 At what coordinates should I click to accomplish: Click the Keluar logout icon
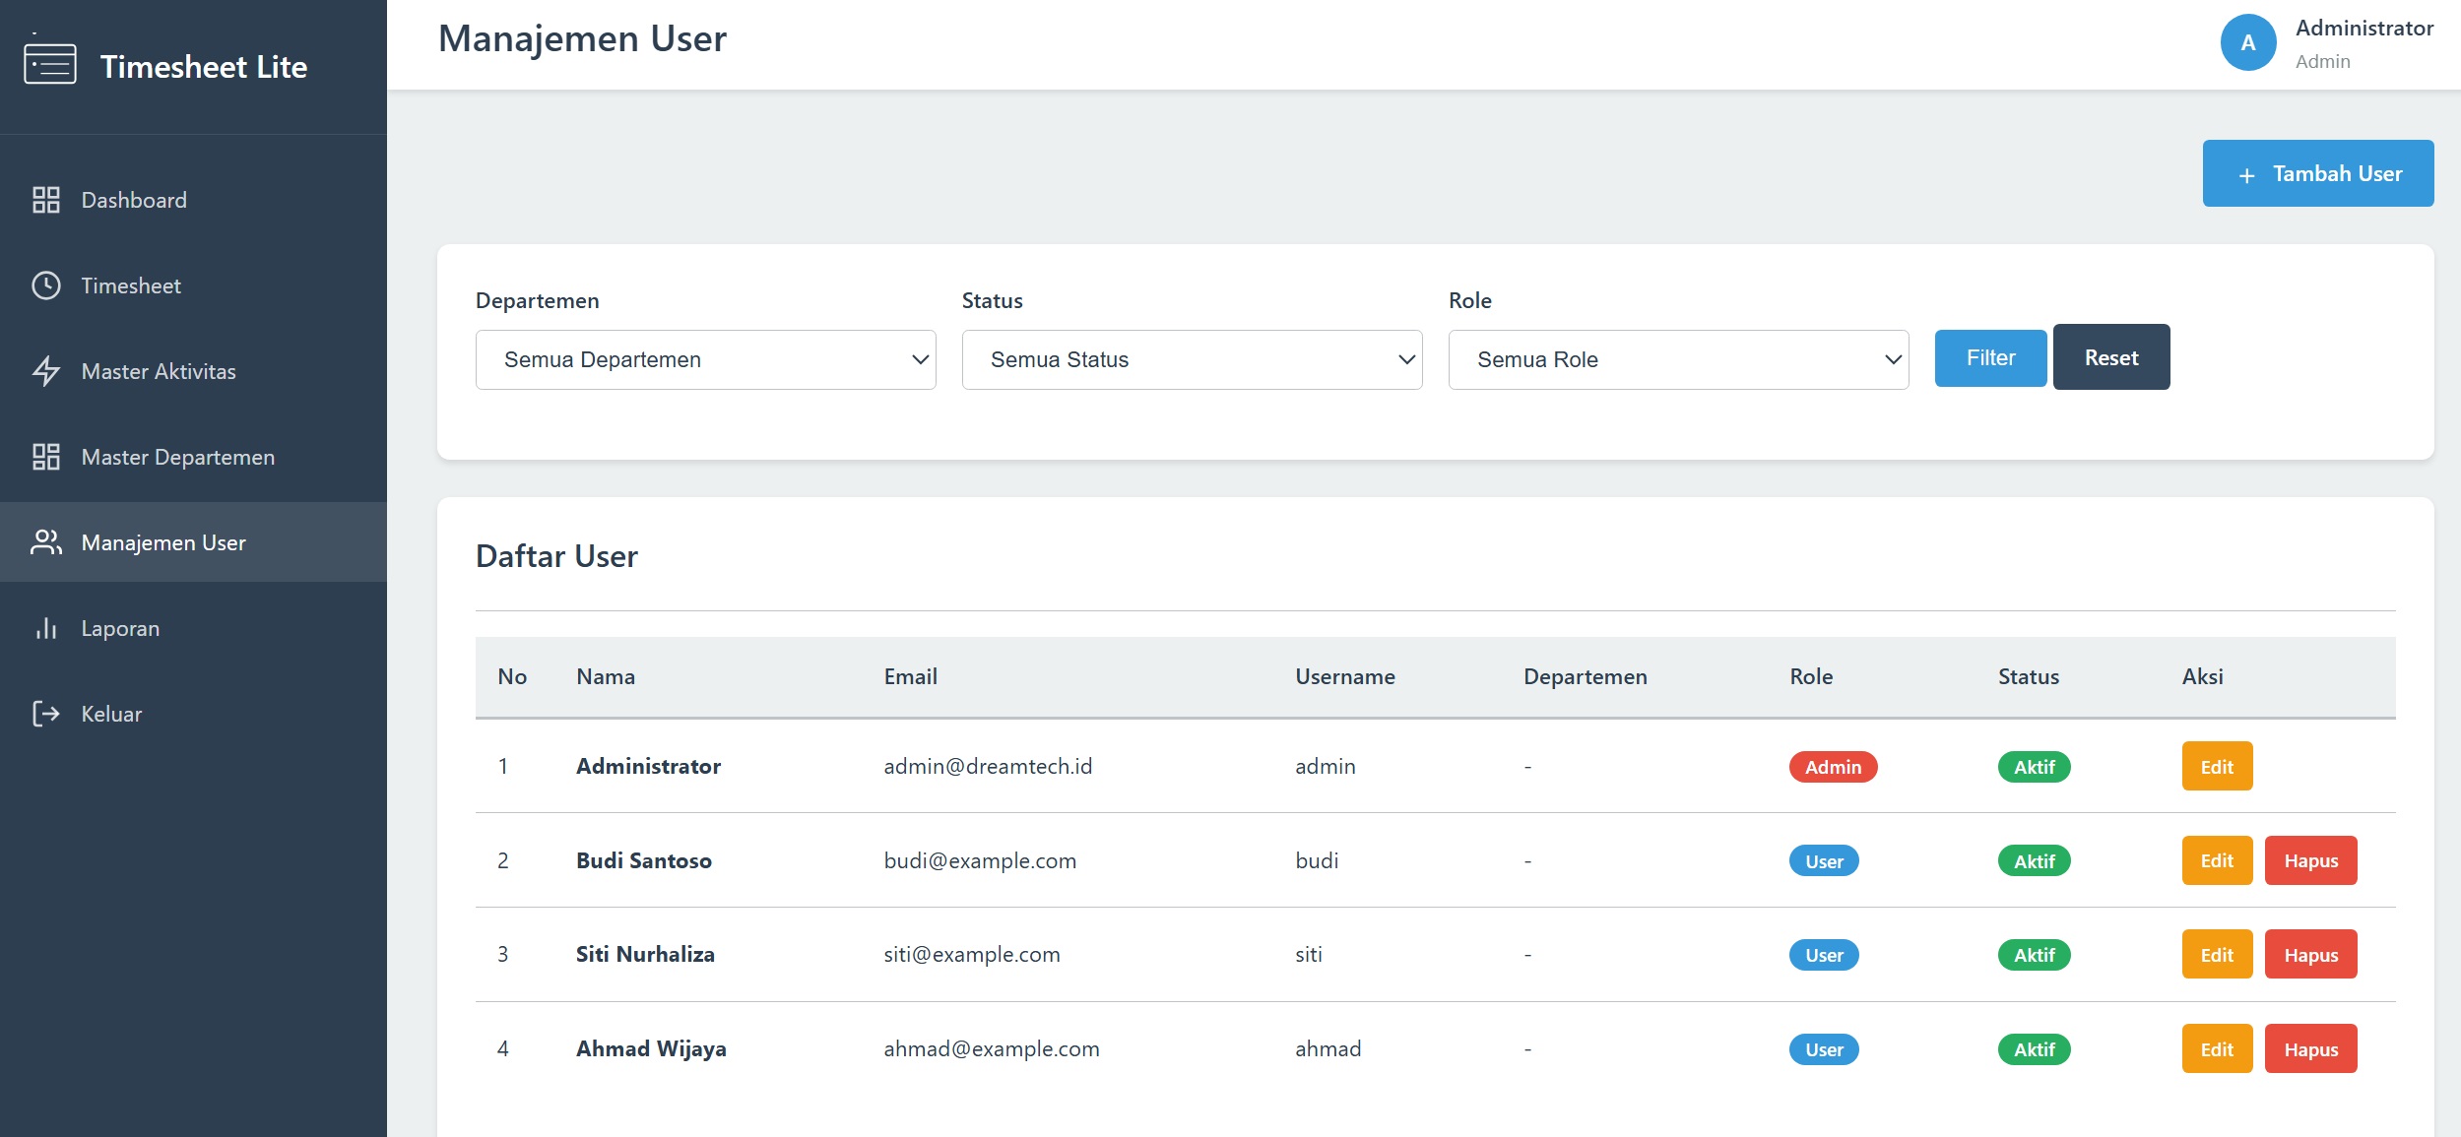coord(46,714)
